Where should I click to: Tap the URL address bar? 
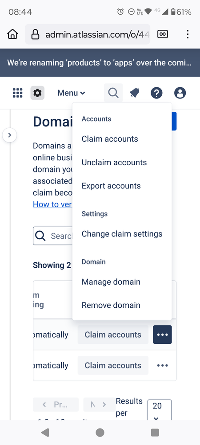pyautogui.click(x=88, y=34)
